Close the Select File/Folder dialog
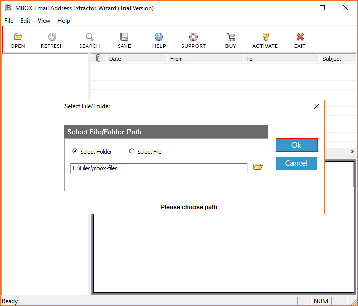358x306 pixels. pos(317,106)
